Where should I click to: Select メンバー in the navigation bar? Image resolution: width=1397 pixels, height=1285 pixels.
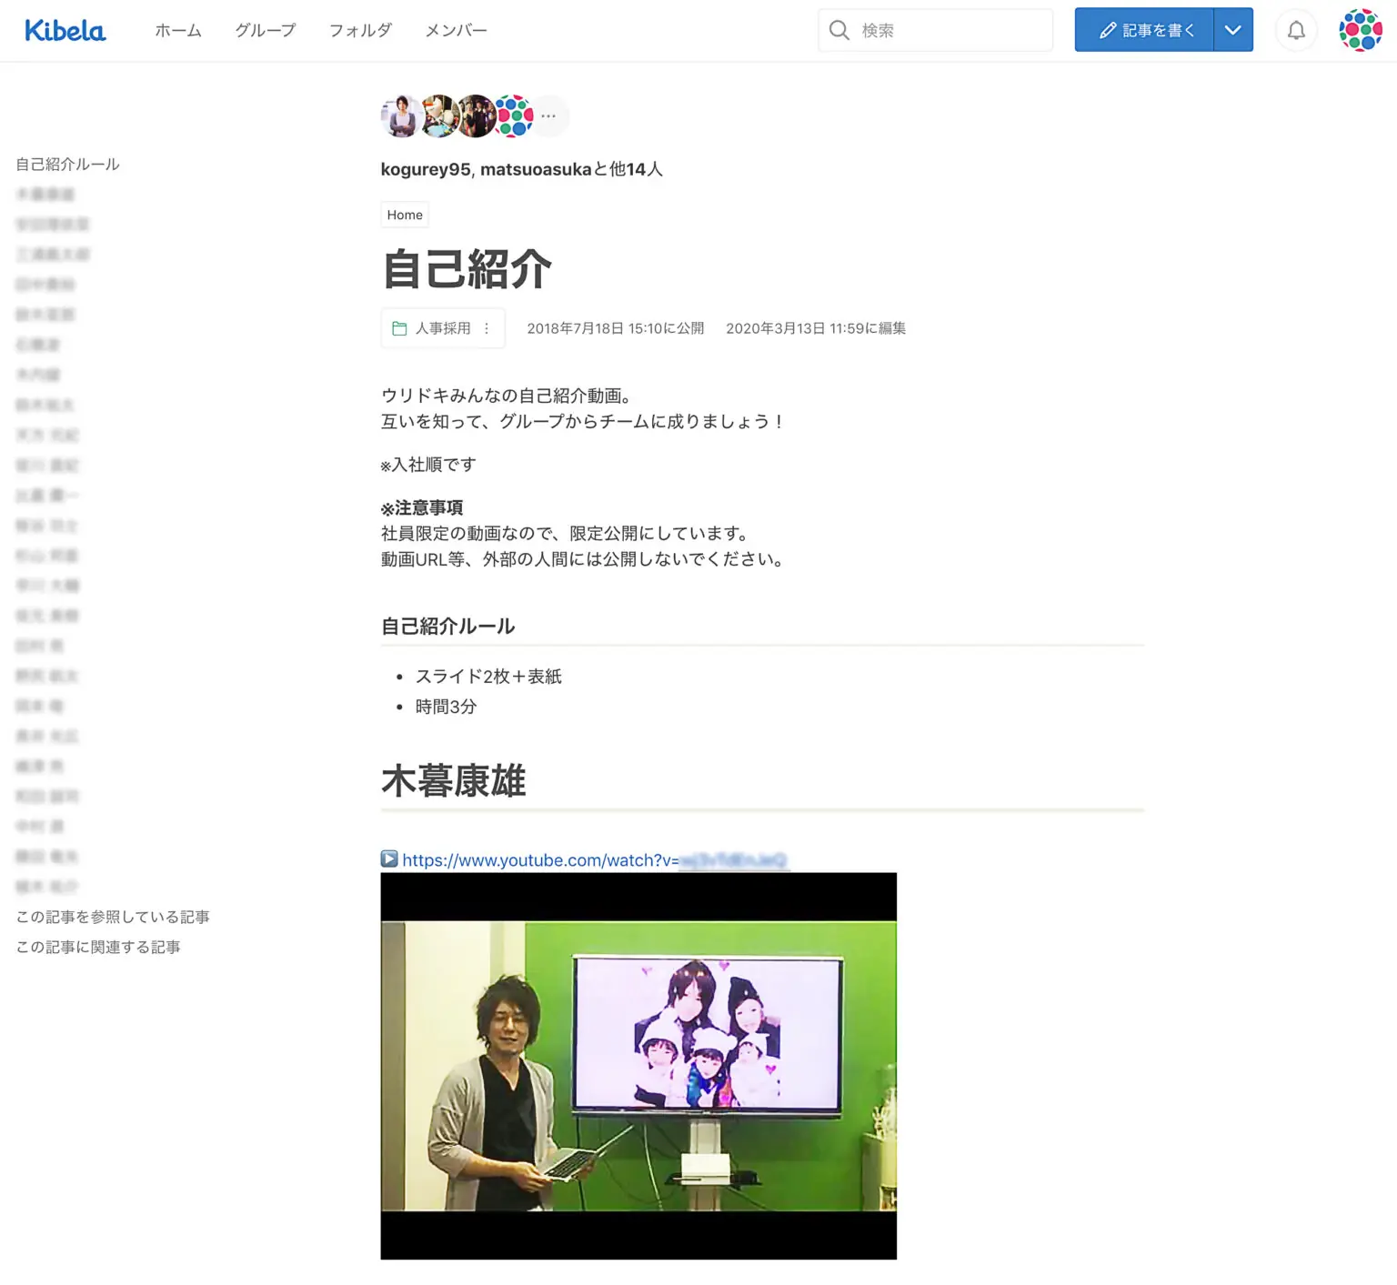(x=456, y=30)
